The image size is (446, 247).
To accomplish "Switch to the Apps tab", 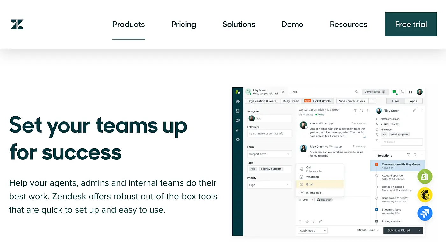I will pos(413,101).
